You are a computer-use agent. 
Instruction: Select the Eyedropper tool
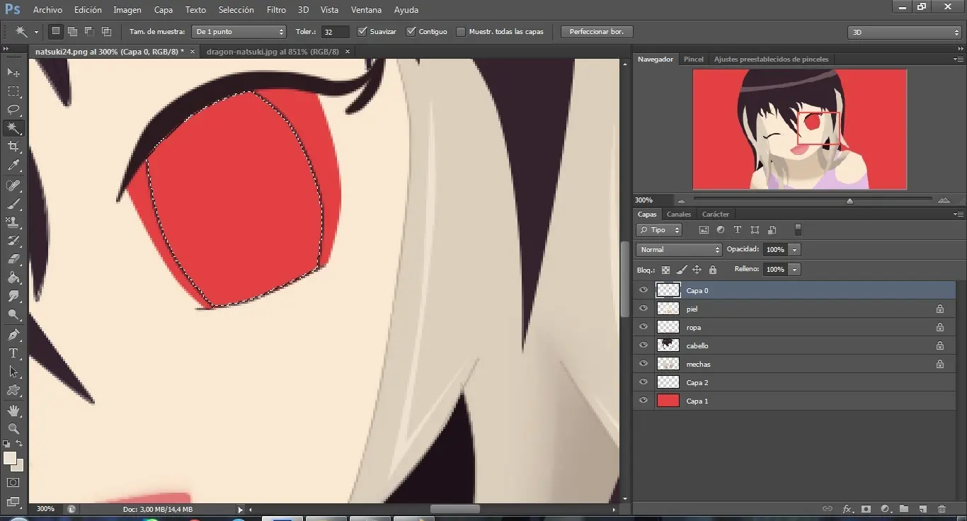[x=13, y=166]
